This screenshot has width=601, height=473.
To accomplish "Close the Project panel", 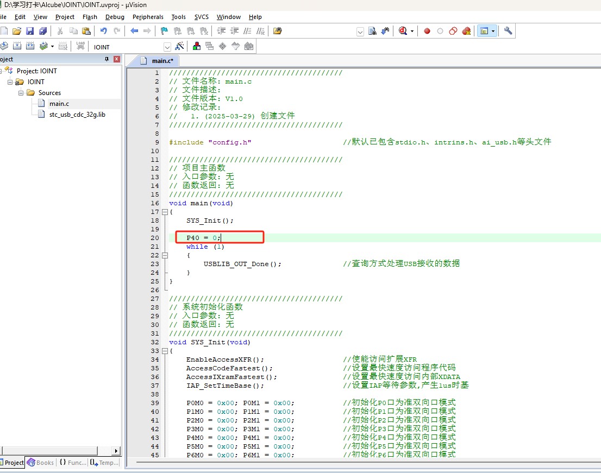I will pyautogui.click(x=117, y=59).
